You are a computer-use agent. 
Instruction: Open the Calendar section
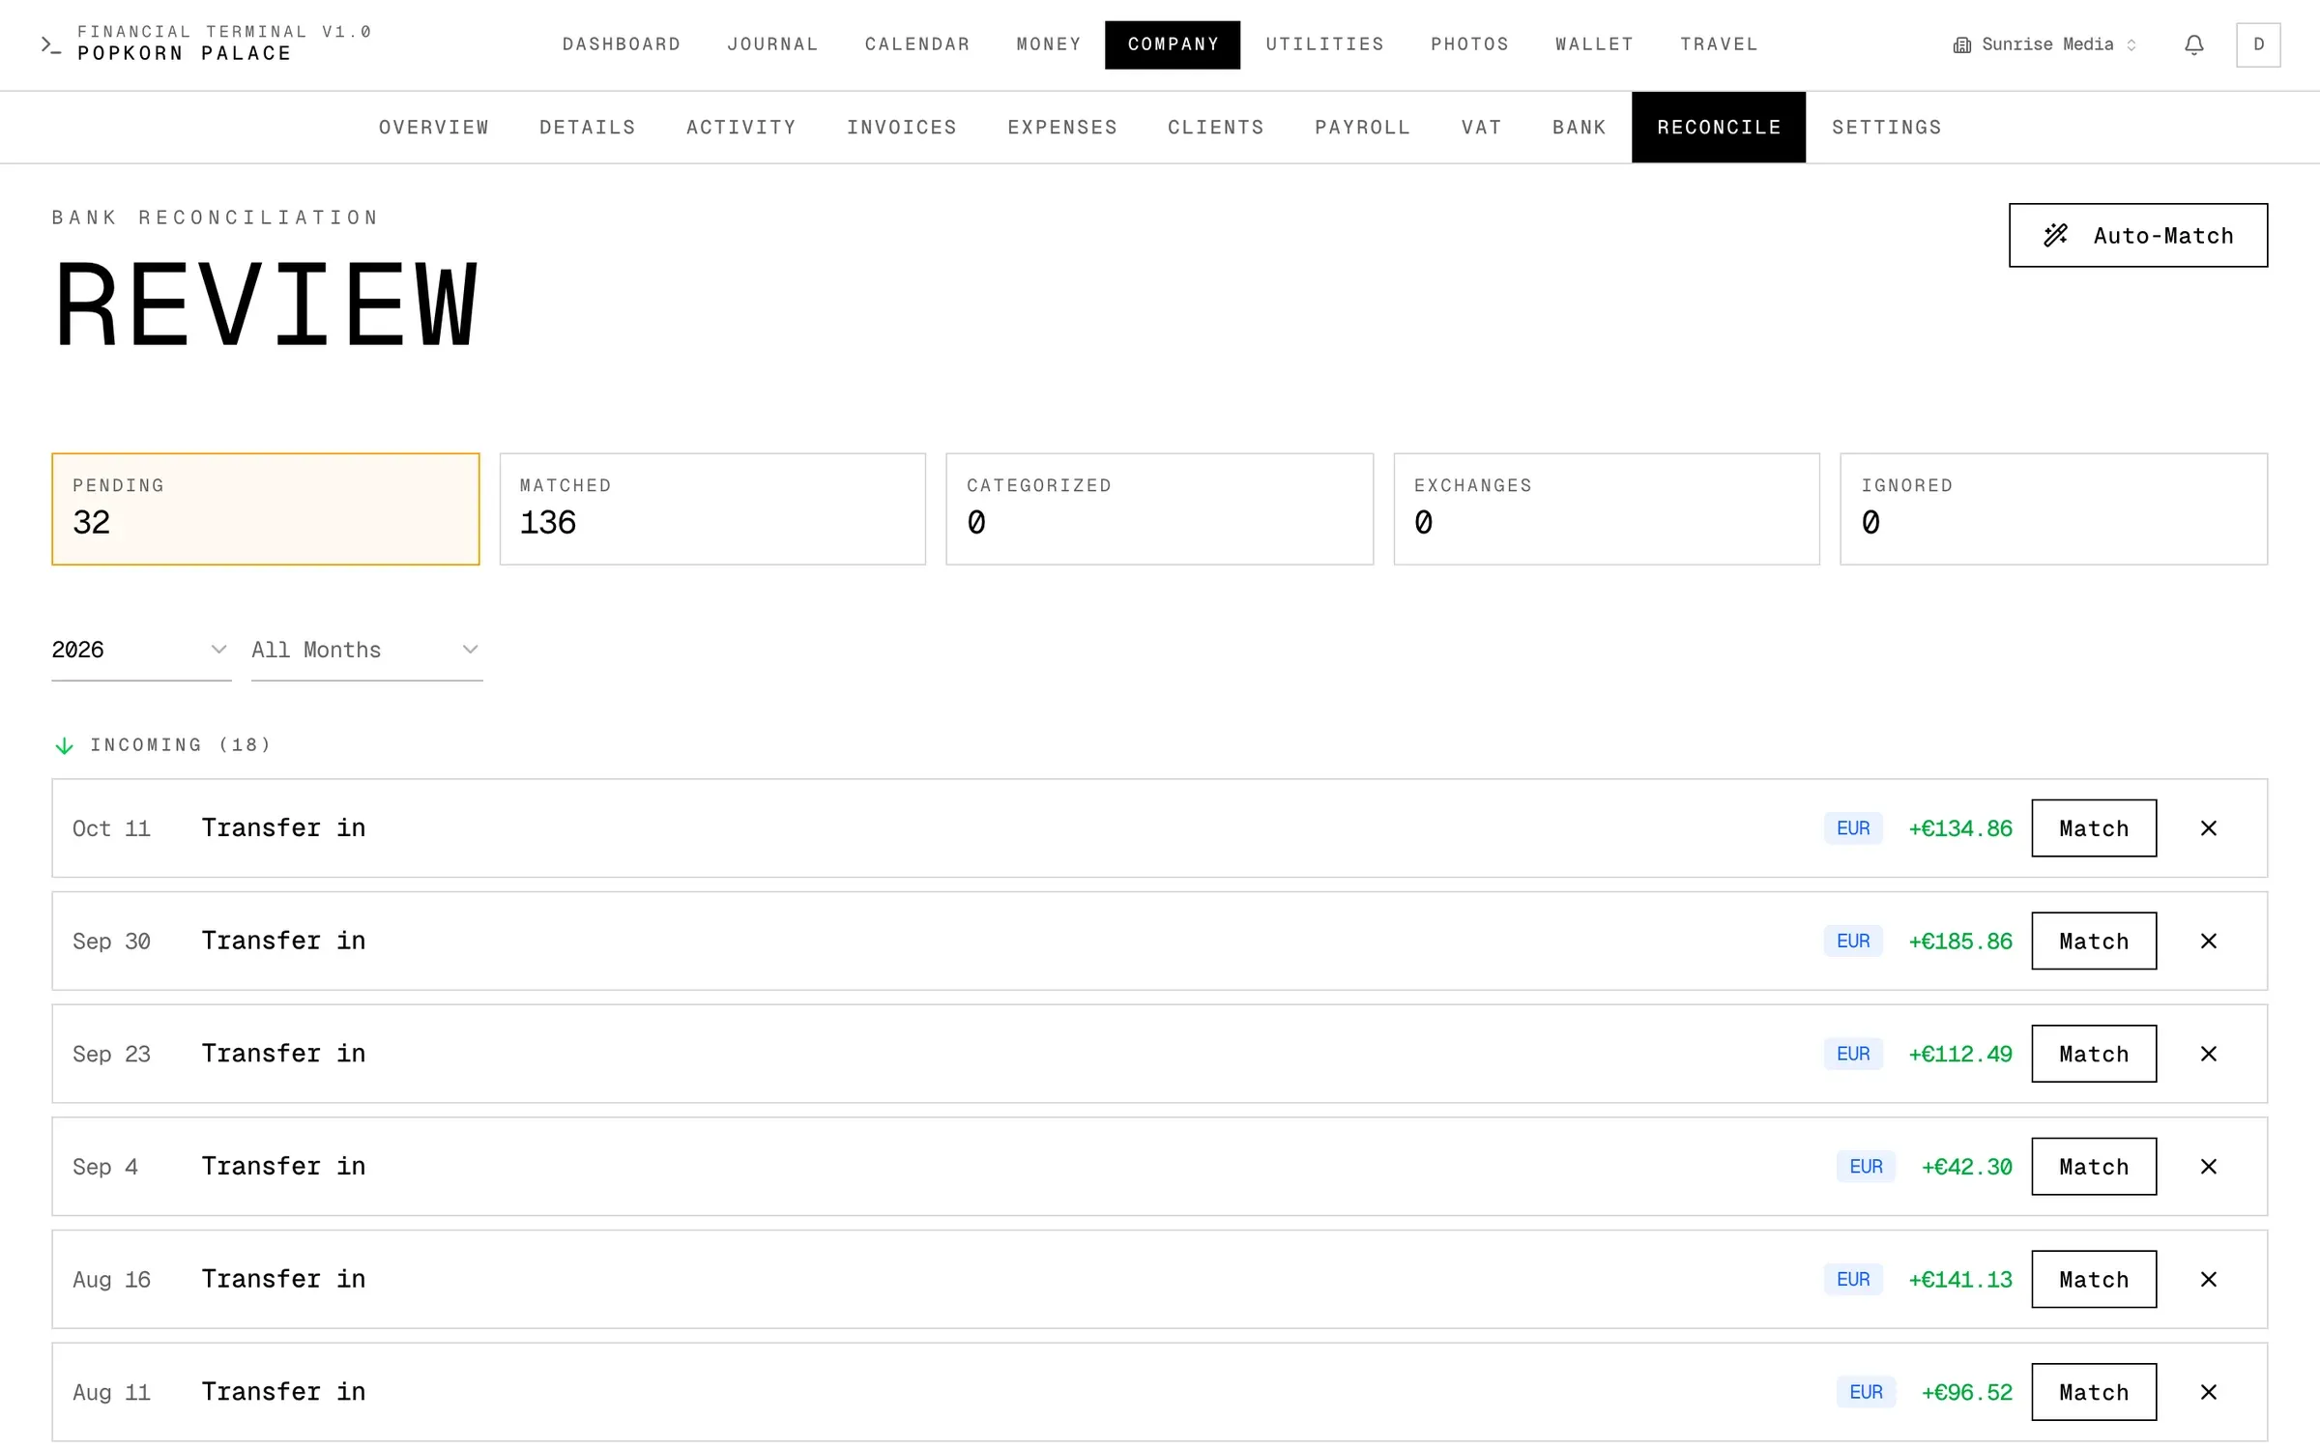coord(917,44)
